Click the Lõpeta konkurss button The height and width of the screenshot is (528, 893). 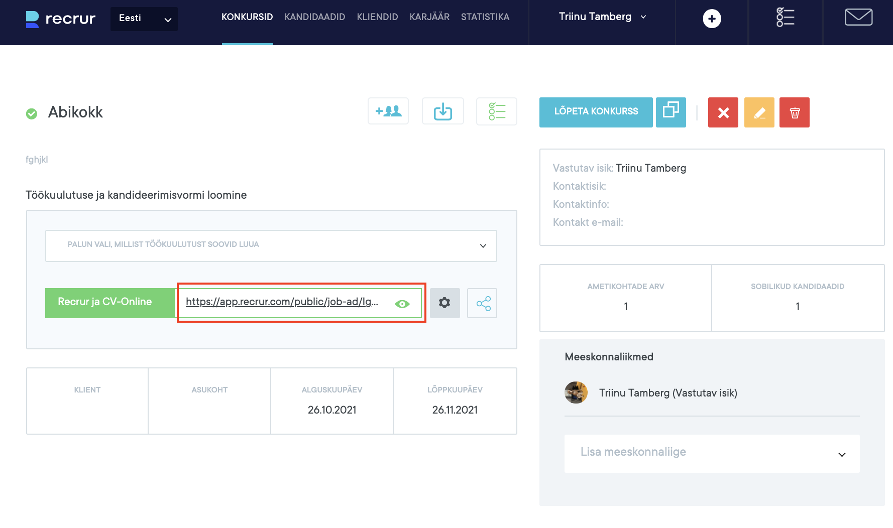596,112
